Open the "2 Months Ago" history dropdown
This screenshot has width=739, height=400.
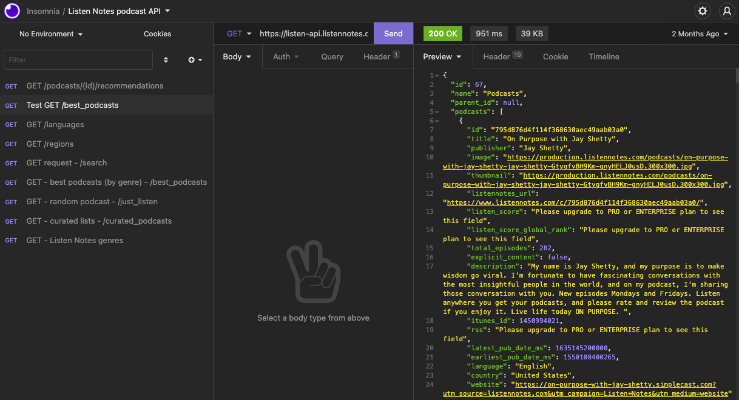point(700,33)
